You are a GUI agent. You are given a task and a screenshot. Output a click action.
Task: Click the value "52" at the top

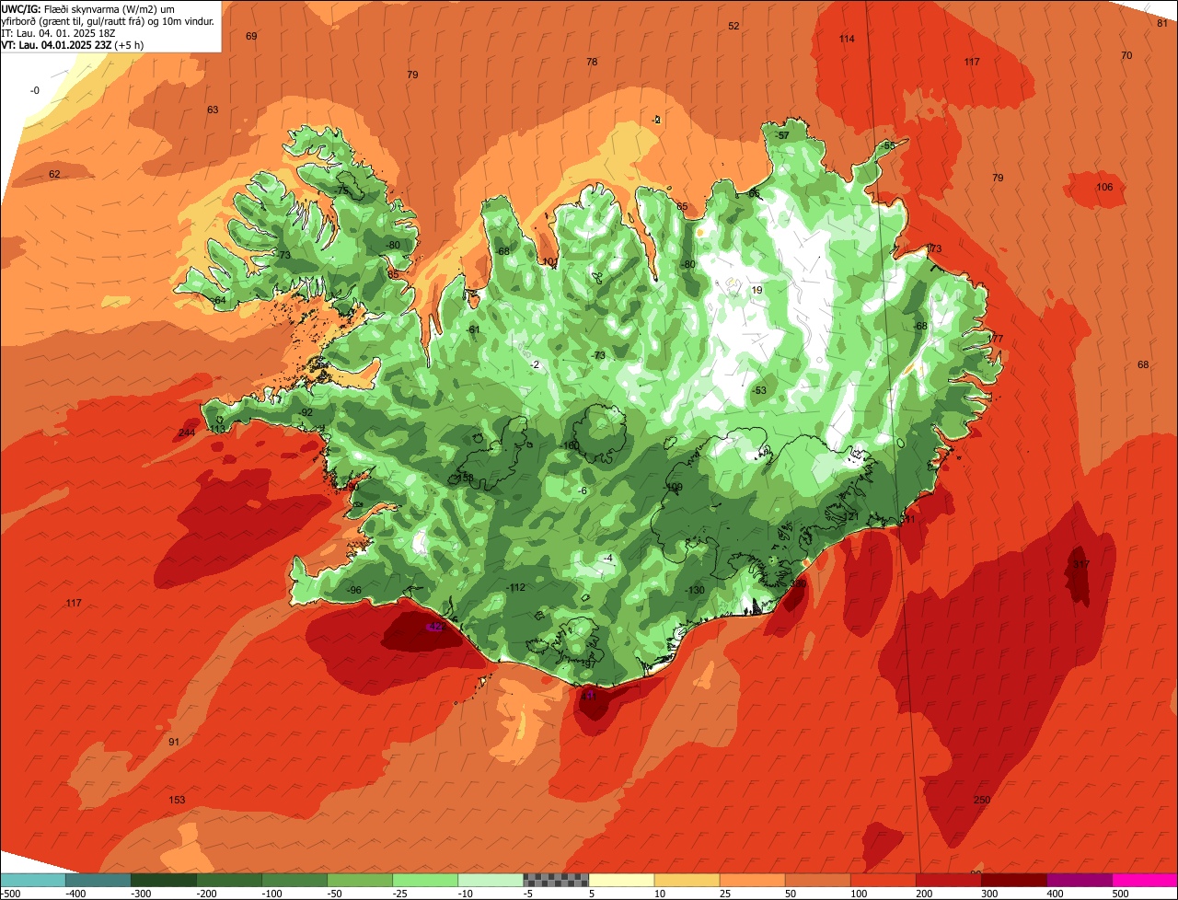pyautogui.click(x=733, y=26)
